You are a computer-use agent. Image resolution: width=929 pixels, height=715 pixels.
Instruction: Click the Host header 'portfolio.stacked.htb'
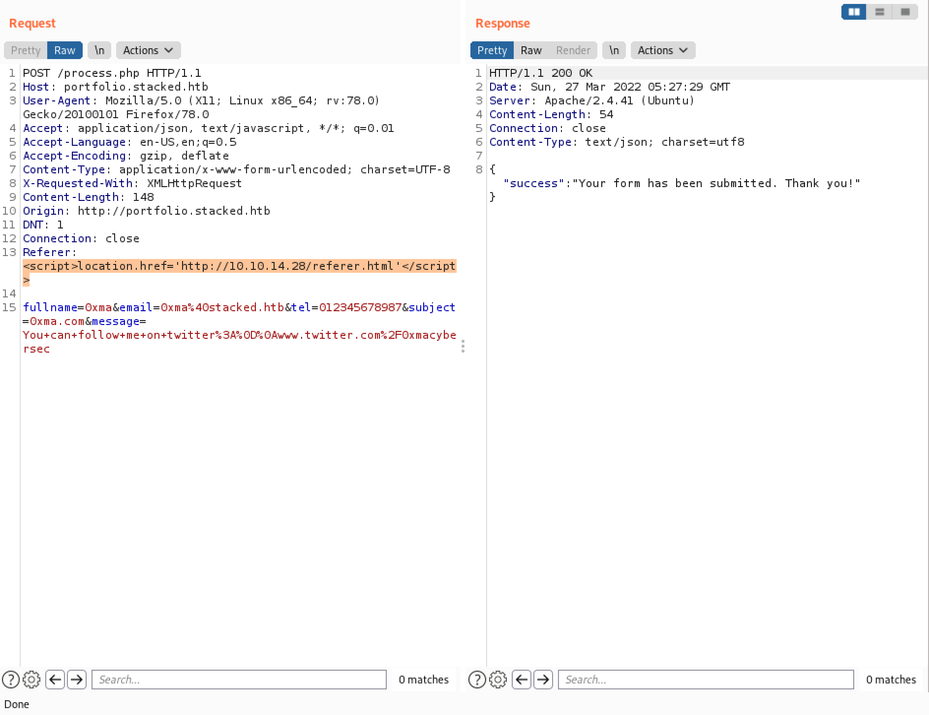coord(136,87)
